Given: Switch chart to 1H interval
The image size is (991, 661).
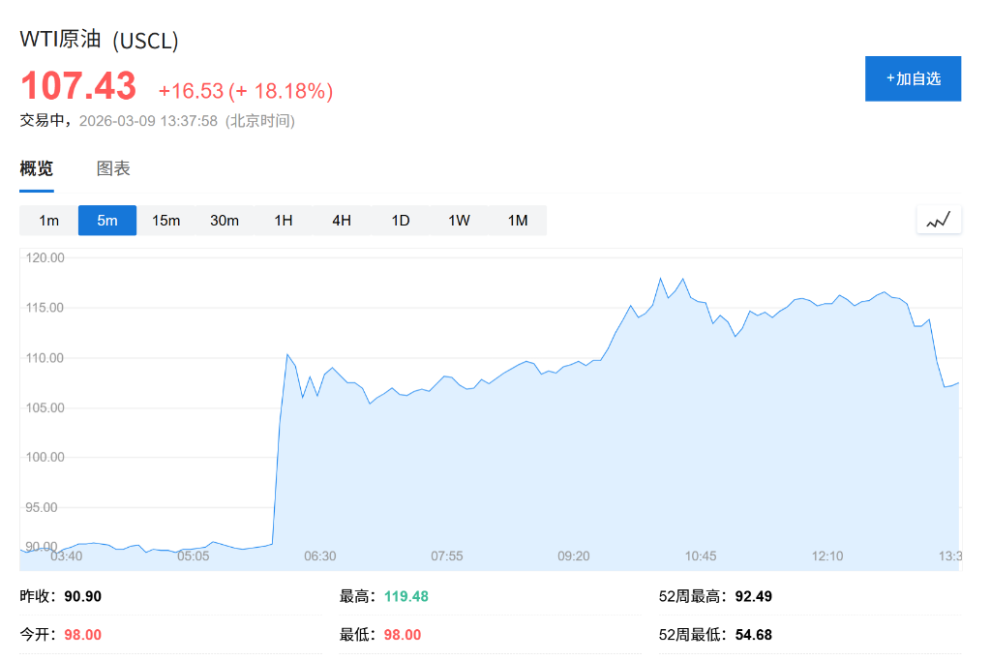Looking at the screenshot, I should [283, 221].
